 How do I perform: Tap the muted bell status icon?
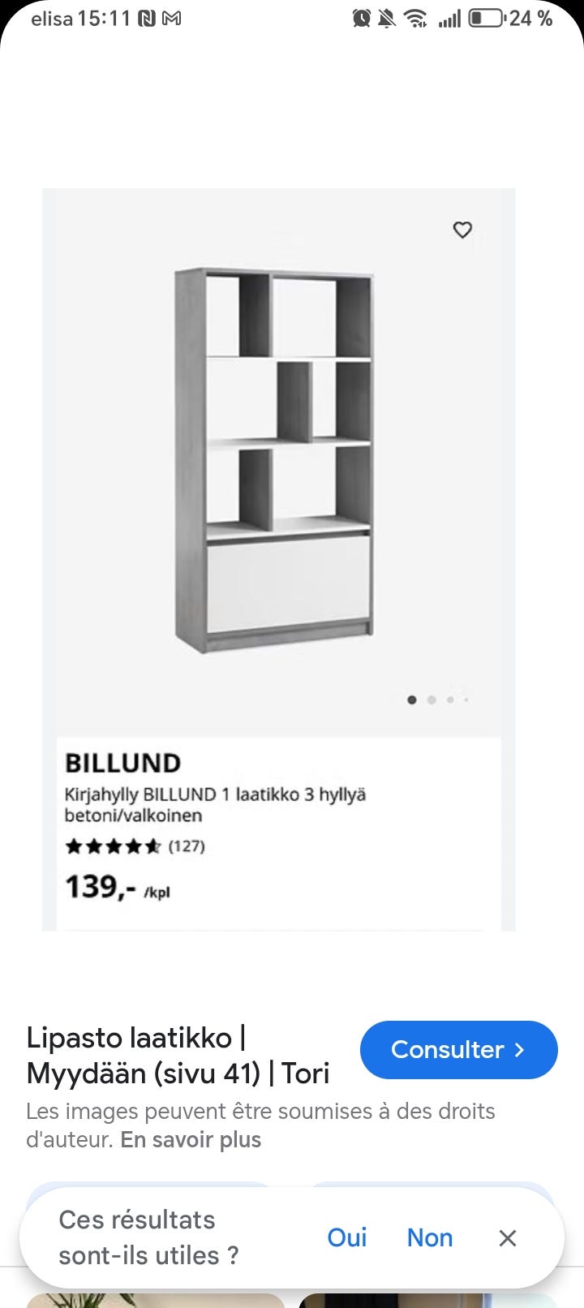coord(388,19)
